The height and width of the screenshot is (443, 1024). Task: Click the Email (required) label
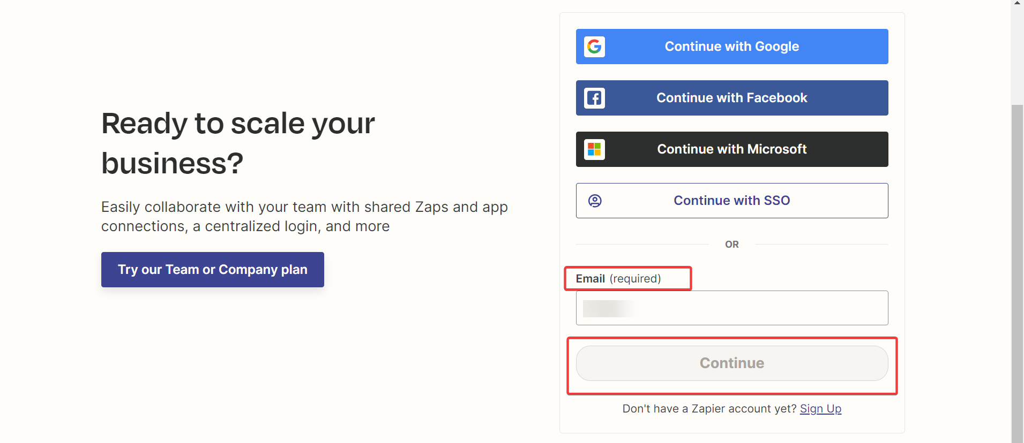[618, 279]
